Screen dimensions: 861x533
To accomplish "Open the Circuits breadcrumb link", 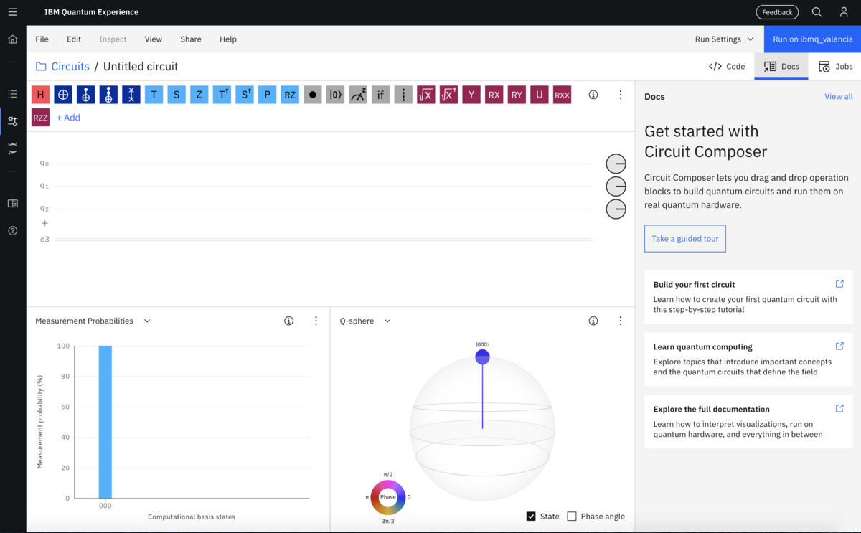I will pyautogui.click(x=70, y=66).
